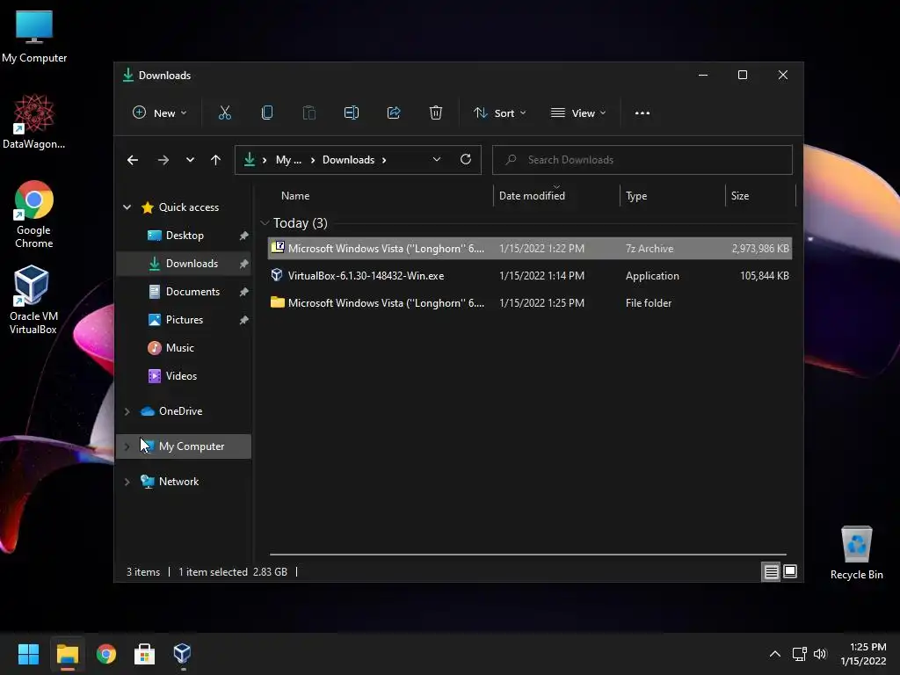This screenshot has width=900, height=675.
Task: Expand address bar history dropdown
Action: [437, 160]
